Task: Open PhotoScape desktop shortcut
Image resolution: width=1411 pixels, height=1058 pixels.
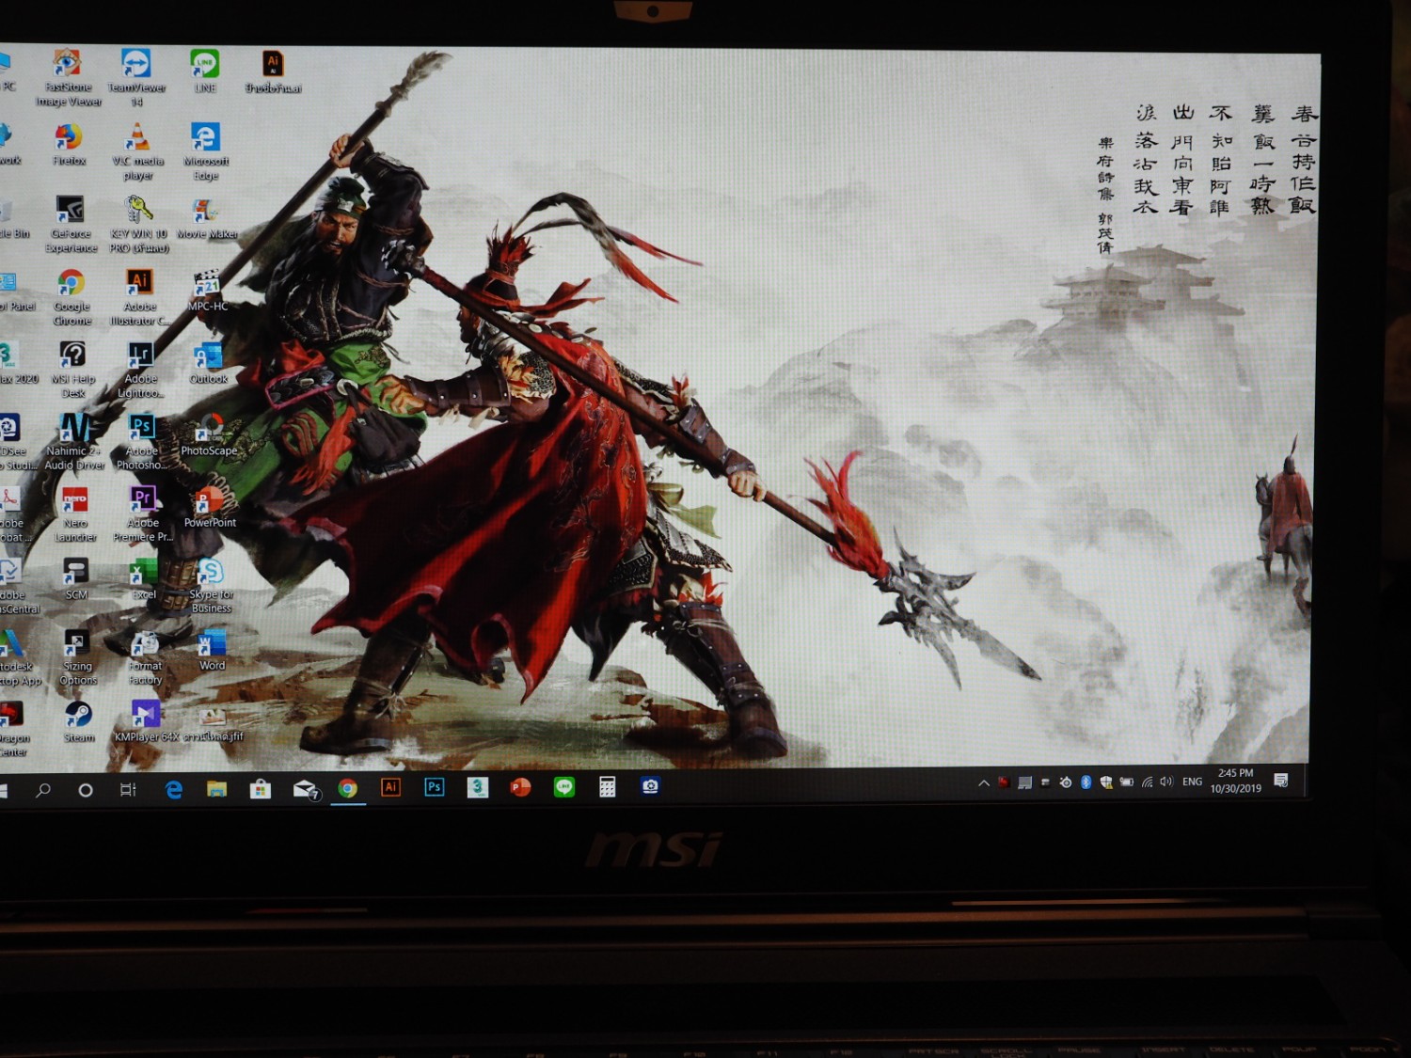Action: tap(209, 434)
